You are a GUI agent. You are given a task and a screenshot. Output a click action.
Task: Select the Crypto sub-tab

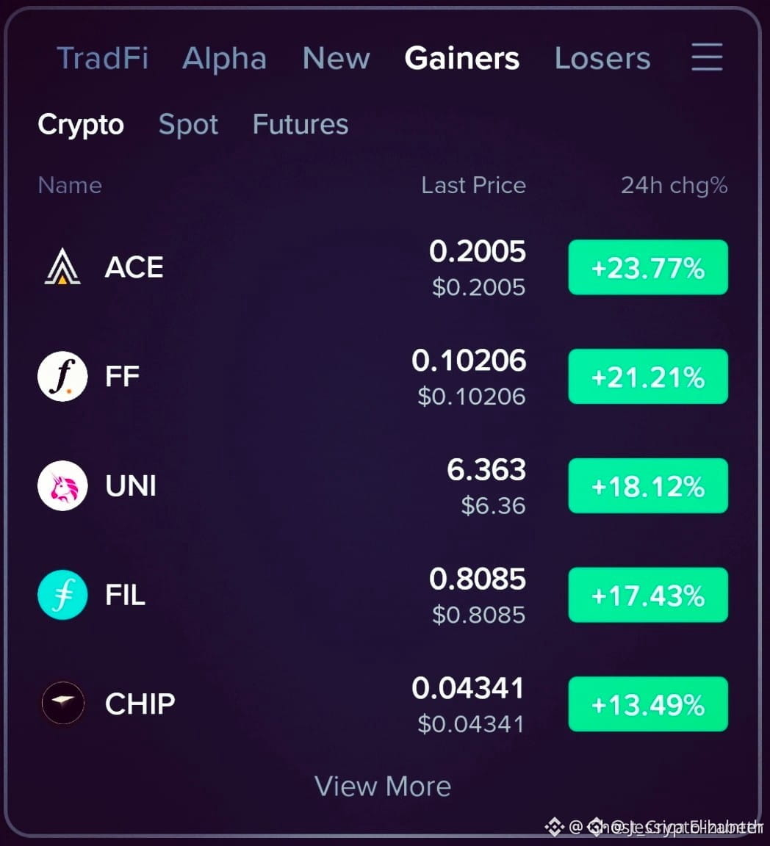pyautogui.click(x=81, y=125)
